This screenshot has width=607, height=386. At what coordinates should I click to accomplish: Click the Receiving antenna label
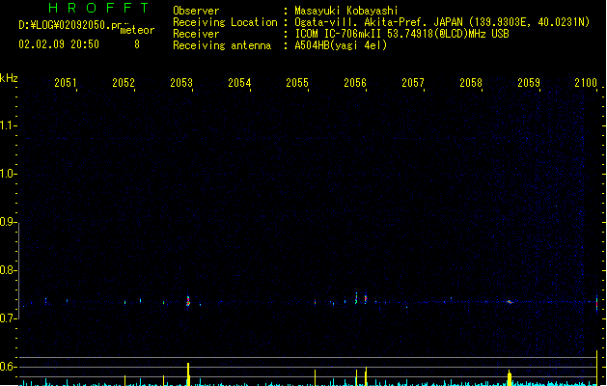[222, 45]
